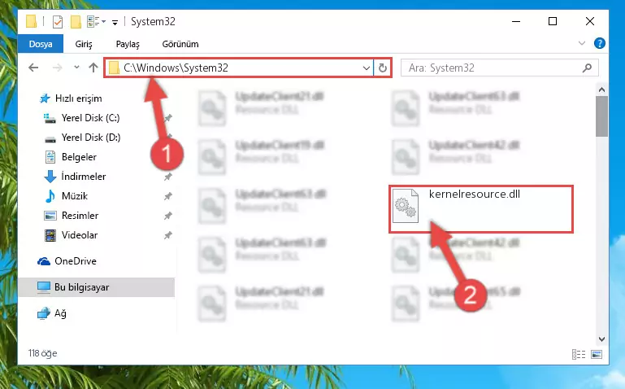Viewport: 625px width, 389px height.
Task: Go up one folder level
Action: coord(93,68)
